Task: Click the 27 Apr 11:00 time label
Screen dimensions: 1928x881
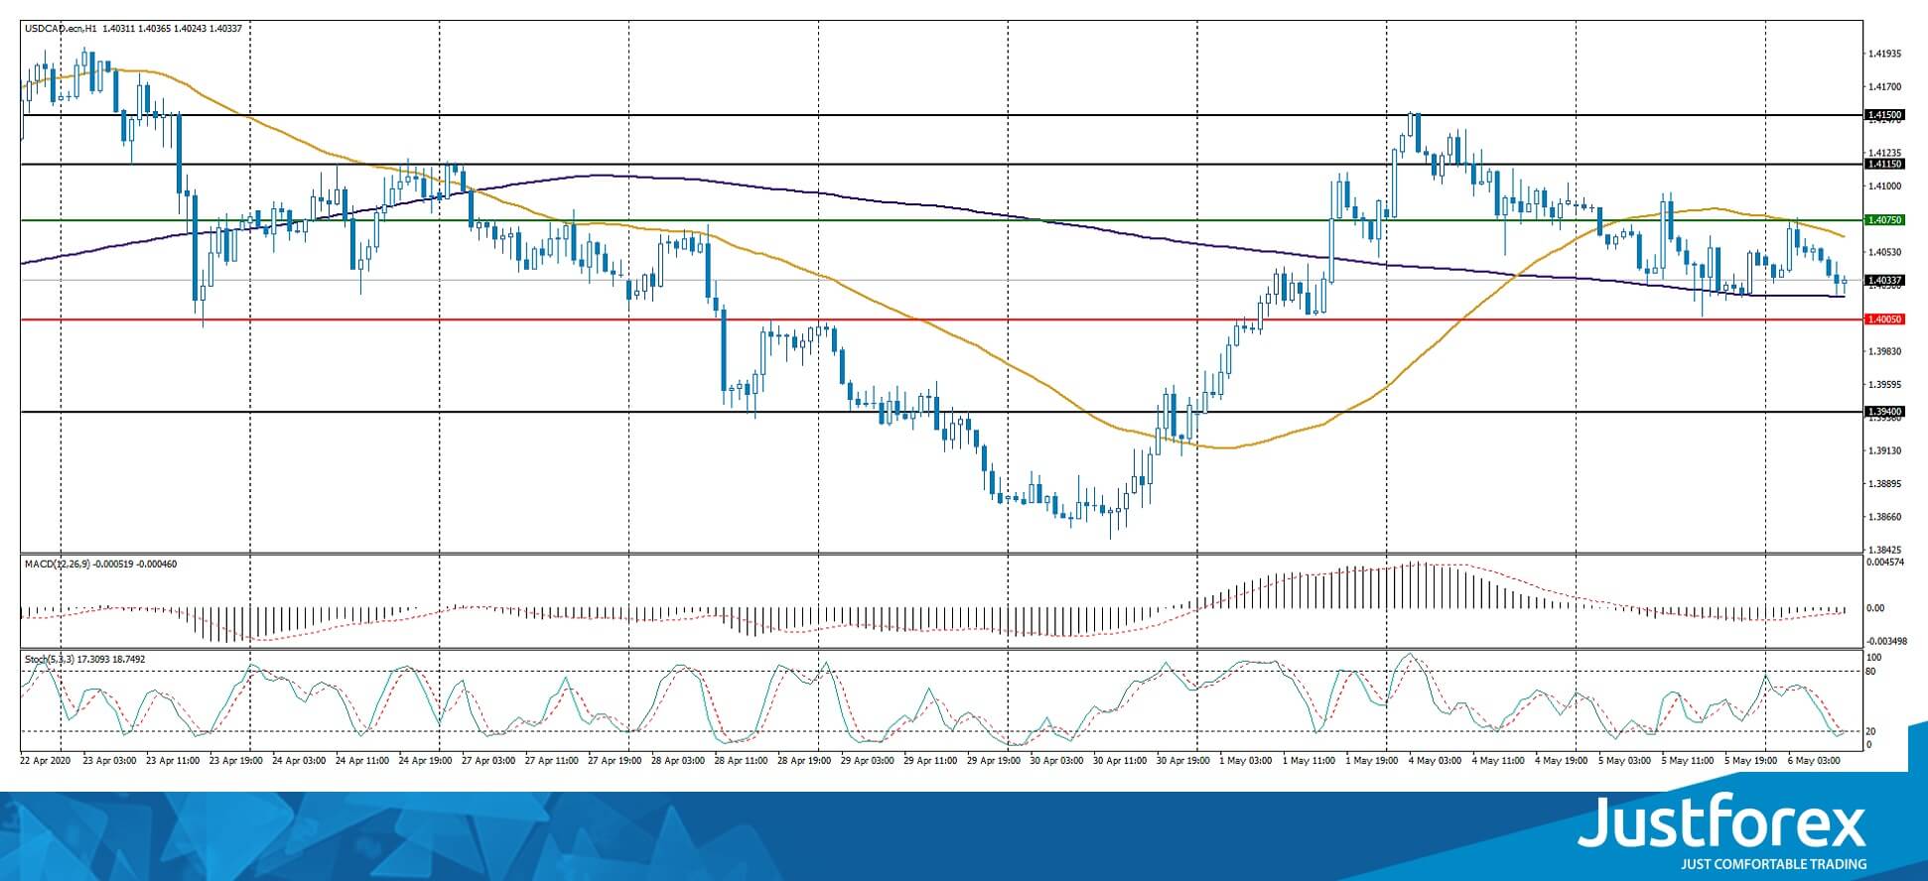Action: point(552,761)
